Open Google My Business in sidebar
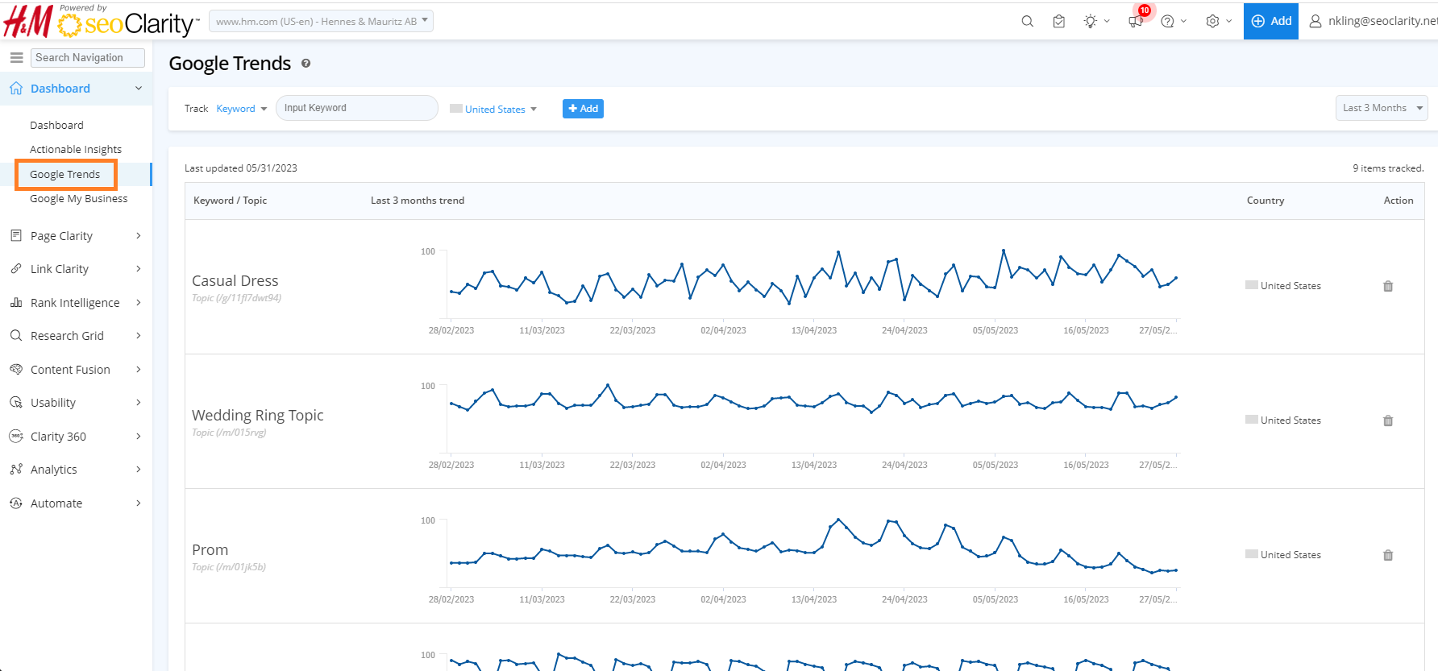Screen dimensions: 1438x671 tap(78, 199)
